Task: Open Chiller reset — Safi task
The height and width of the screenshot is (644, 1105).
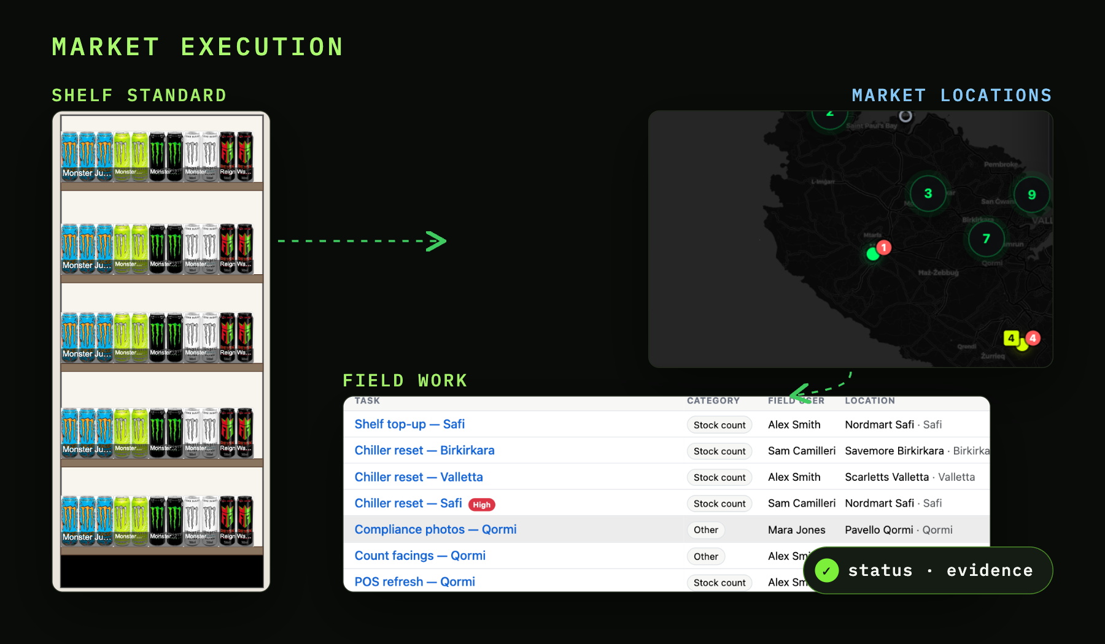Action: point(408,503)
